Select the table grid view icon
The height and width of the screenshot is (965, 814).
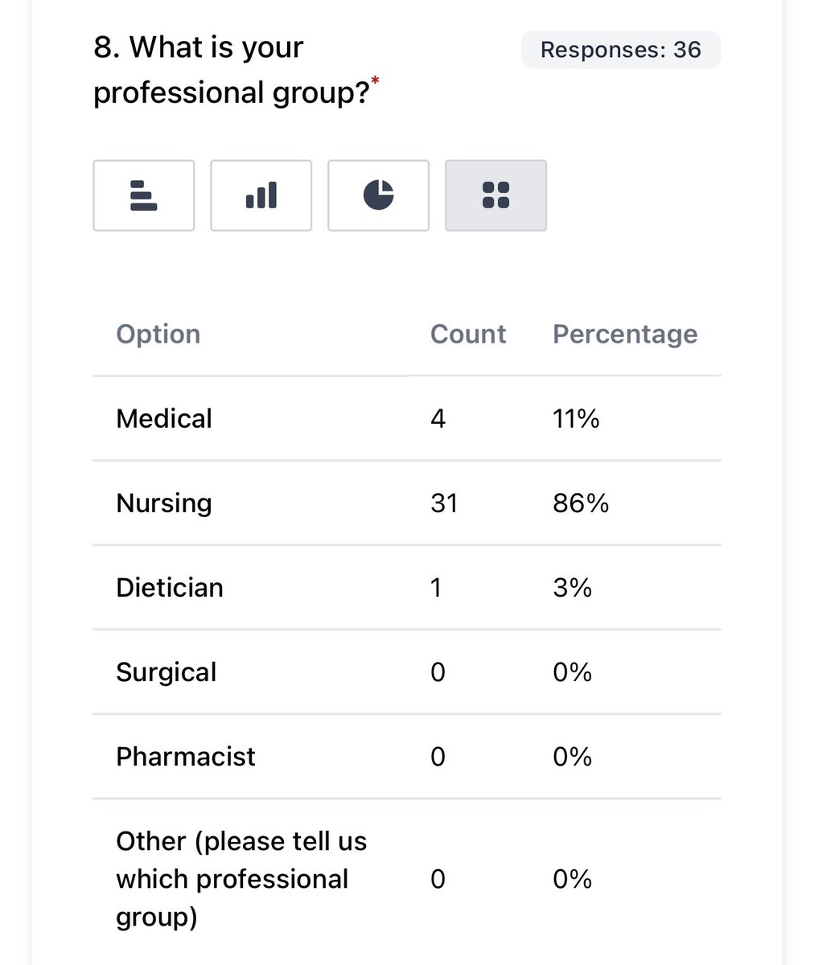495,195
